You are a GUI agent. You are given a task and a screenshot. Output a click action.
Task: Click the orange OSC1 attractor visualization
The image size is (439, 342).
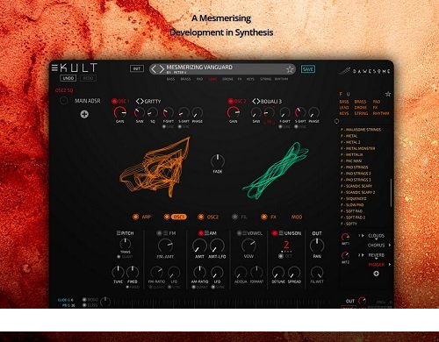[x=155, y=167]
